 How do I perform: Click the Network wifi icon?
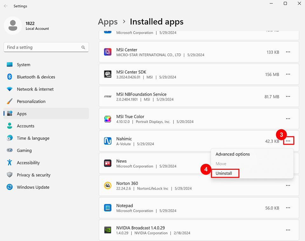tap(10, 89)
